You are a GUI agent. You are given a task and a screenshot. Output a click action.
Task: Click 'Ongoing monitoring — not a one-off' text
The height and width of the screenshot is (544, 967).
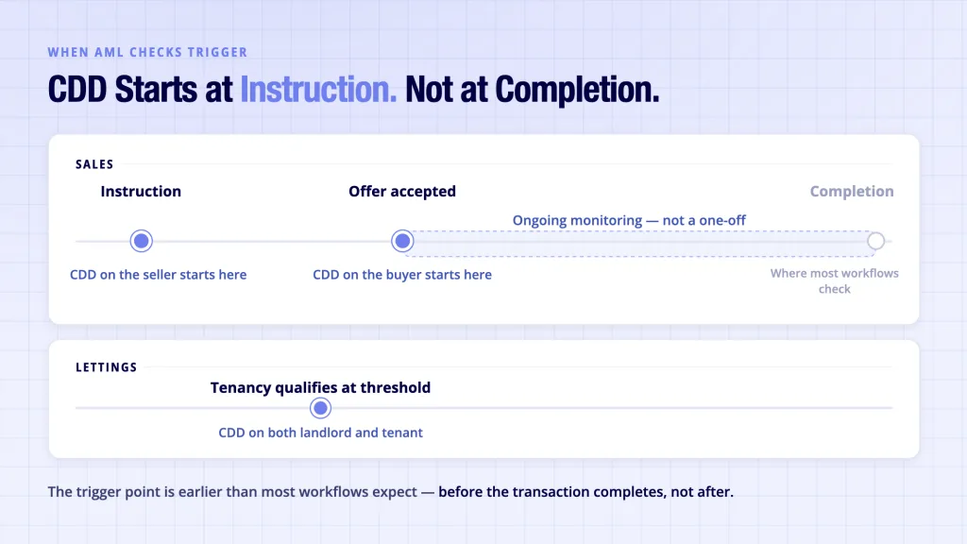coord(629,220)
